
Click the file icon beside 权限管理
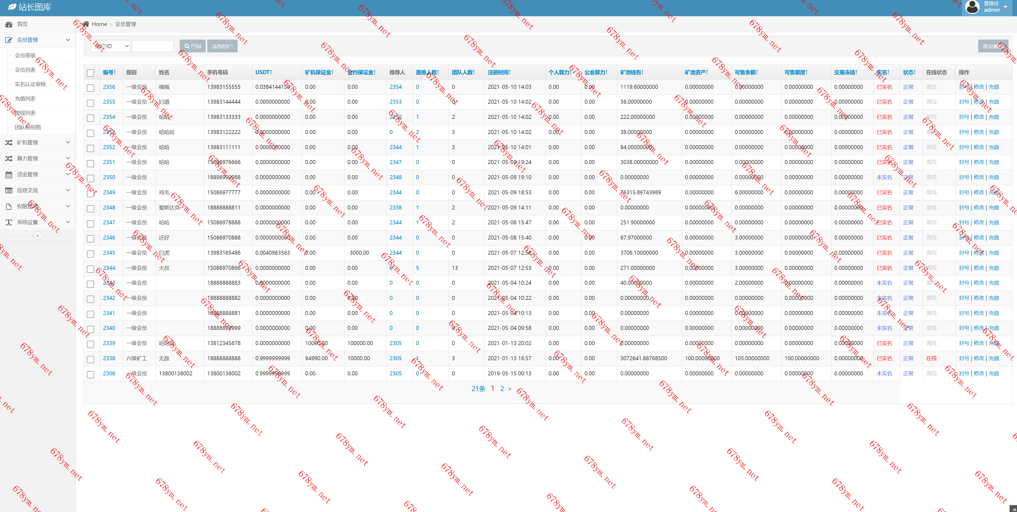pyautogui.click(x=9, y=207)
